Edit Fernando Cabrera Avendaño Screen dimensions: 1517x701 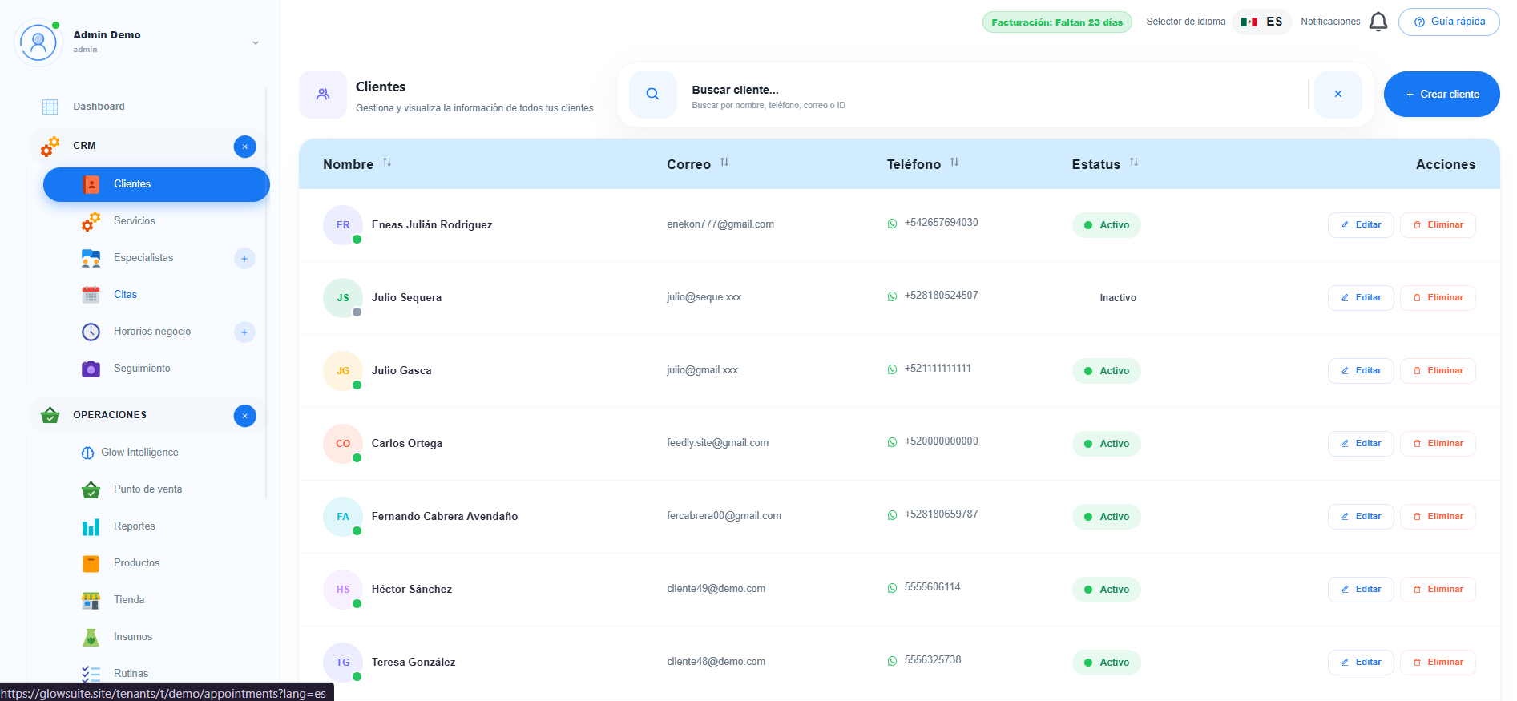click(1361, 517)
